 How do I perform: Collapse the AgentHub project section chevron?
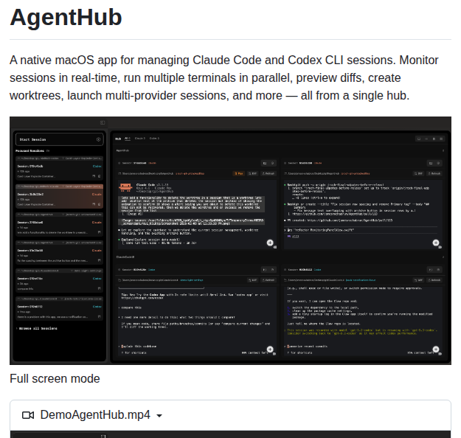pyautogui.click(x=443, y=150)
